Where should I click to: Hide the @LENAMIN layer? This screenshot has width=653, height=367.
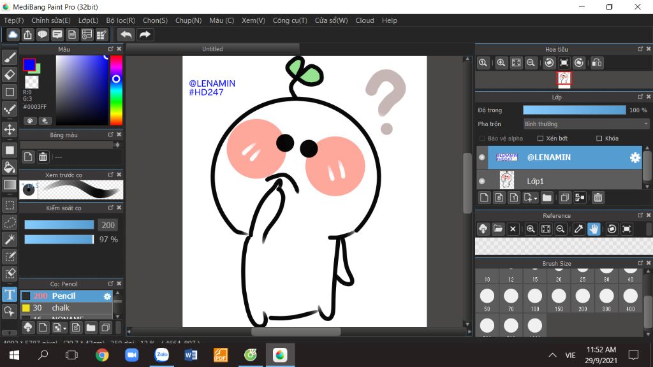click(x=482, y=157)
